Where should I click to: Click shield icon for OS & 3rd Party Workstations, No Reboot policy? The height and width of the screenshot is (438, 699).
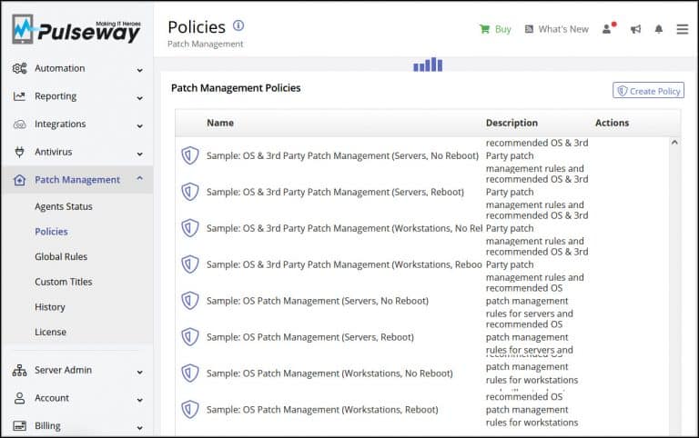(190, 228)
